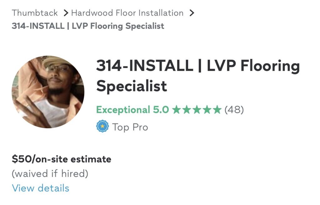Click the blue Top Pro badge icon

[x=102, y=127]
